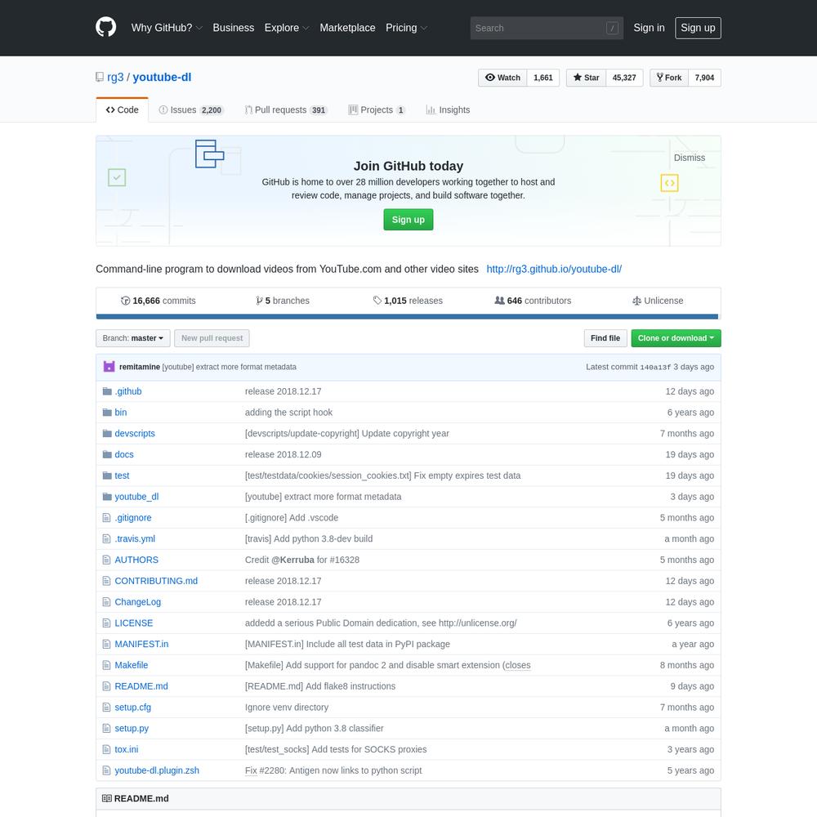Open the Insights tab
This screenshot has width=817, height=817.
pos(448,110)
